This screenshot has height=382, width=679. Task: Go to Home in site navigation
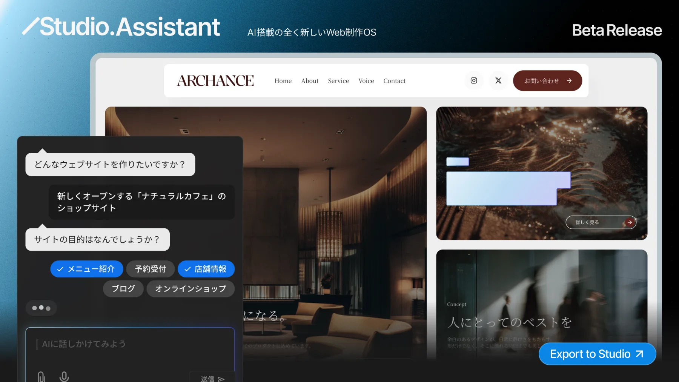pos(283,81)
